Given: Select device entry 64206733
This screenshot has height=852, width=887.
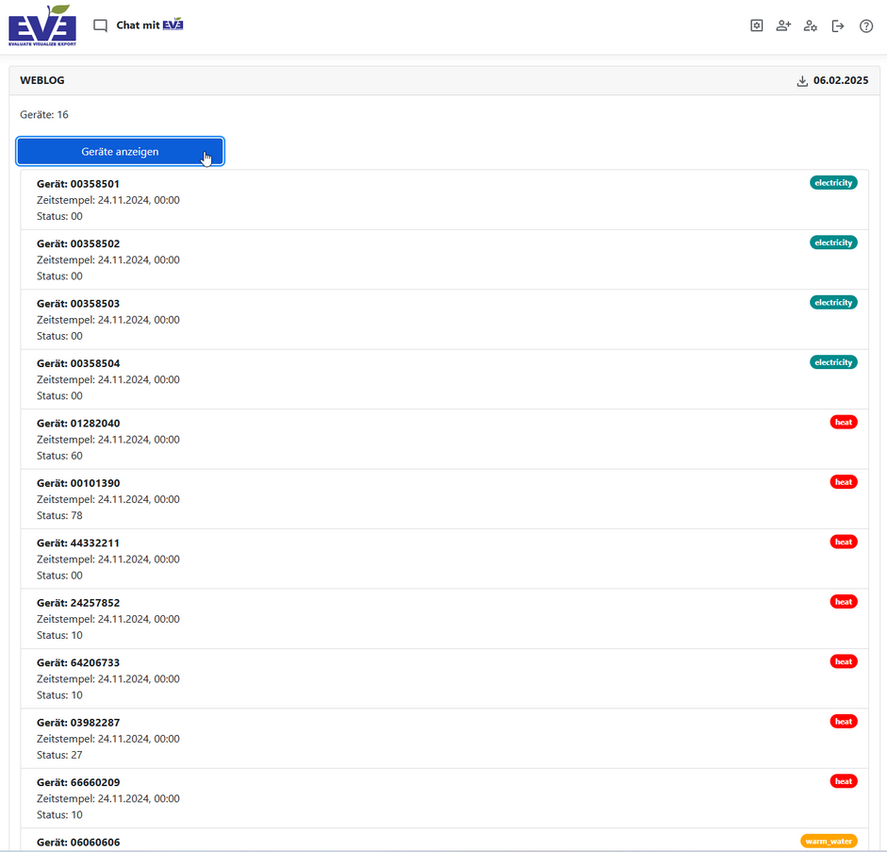Looking at the screenshot, I should point(78,662).
